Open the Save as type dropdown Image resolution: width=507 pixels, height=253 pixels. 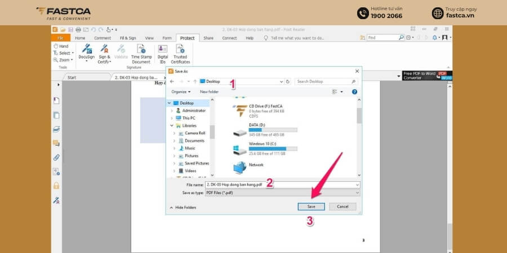282,193
